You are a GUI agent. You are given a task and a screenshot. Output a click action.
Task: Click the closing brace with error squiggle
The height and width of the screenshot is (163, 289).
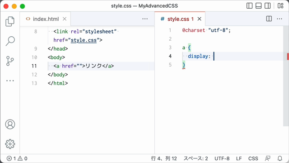point(184,65)
